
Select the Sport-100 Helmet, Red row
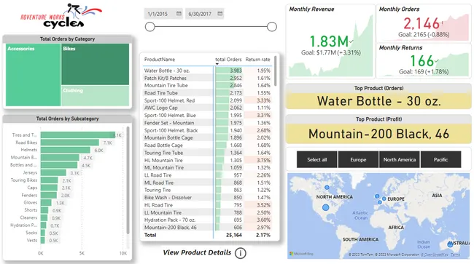(x=207, y=100)
